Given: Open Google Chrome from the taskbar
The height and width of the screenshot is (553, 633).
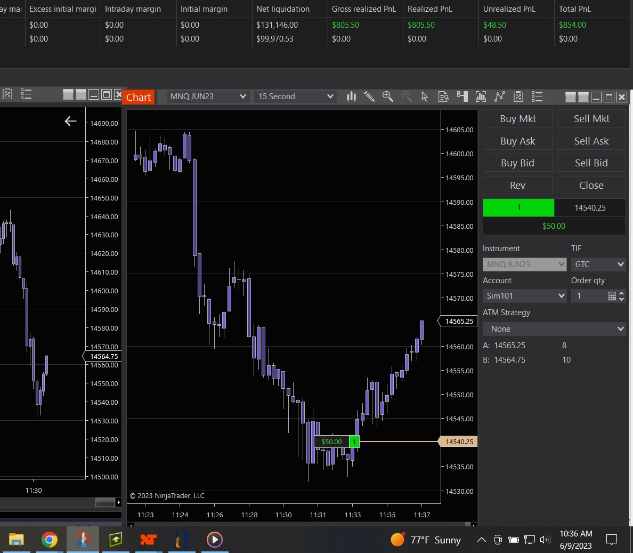Looking at the screenshot, I should 49,540.
